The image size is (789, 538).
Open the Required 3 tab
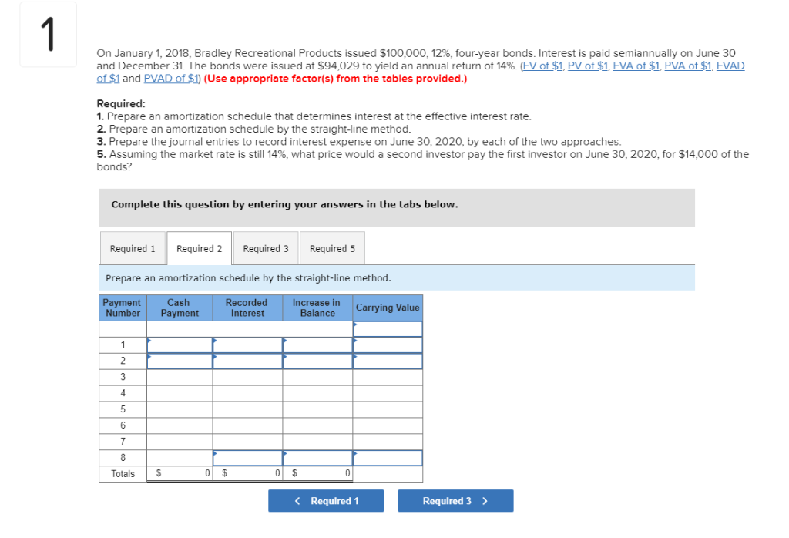coord(265,247)
